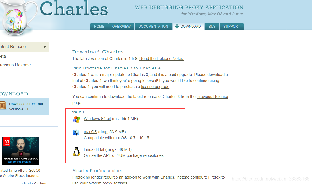Click the Adobe Stock limited time offer link
This screenshot has width=312, height=184.
(20, 173)
